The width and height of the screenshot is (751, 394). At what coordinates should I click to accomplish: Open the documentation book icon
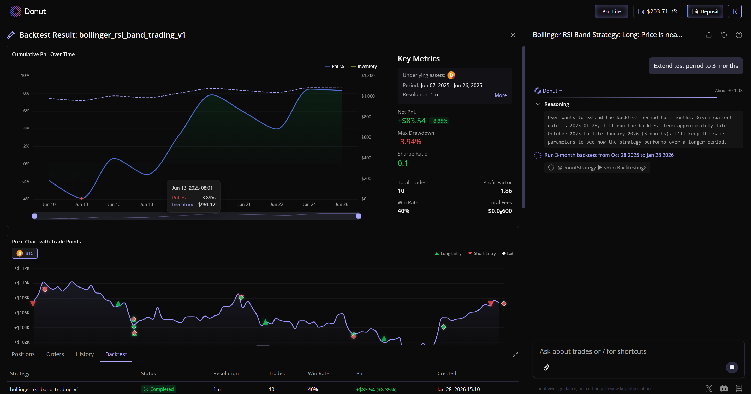click(739, 389)
